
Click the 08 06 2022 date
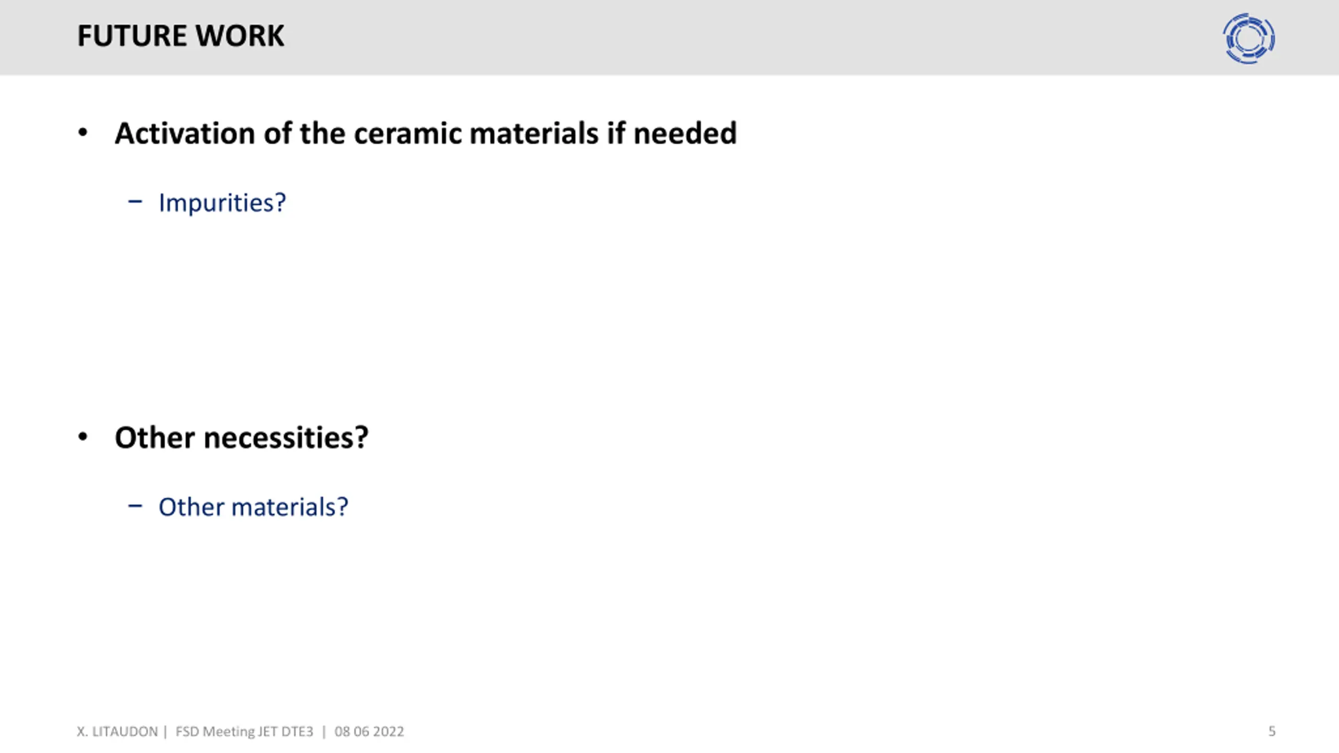369,732
